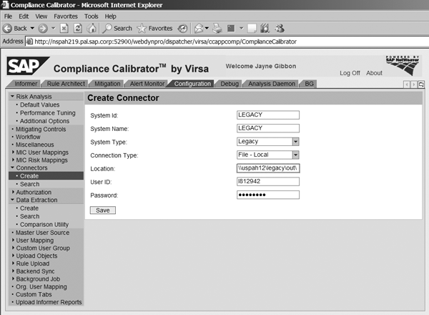
Task: Expand the Authorization node
Action: (x=13, y=192)
